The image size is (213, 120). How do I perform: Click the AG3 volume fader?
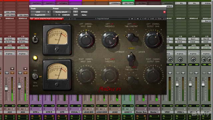pos(6,88)
